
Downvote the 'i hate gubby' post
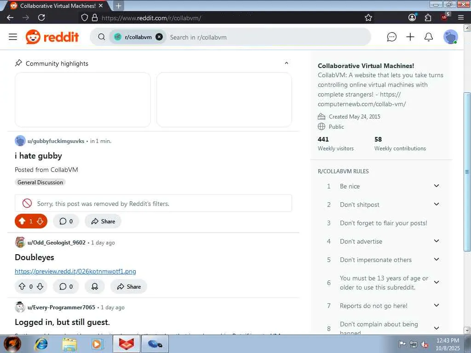coord(40,221)
